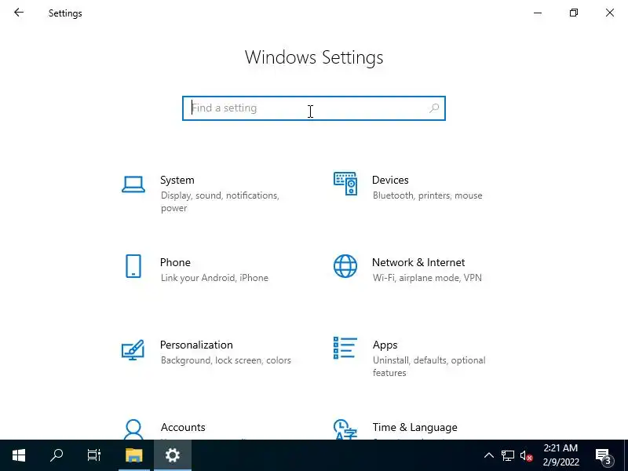Show hidden system tray icons
This screenshot has width=628, height=471.
point(488,455)
